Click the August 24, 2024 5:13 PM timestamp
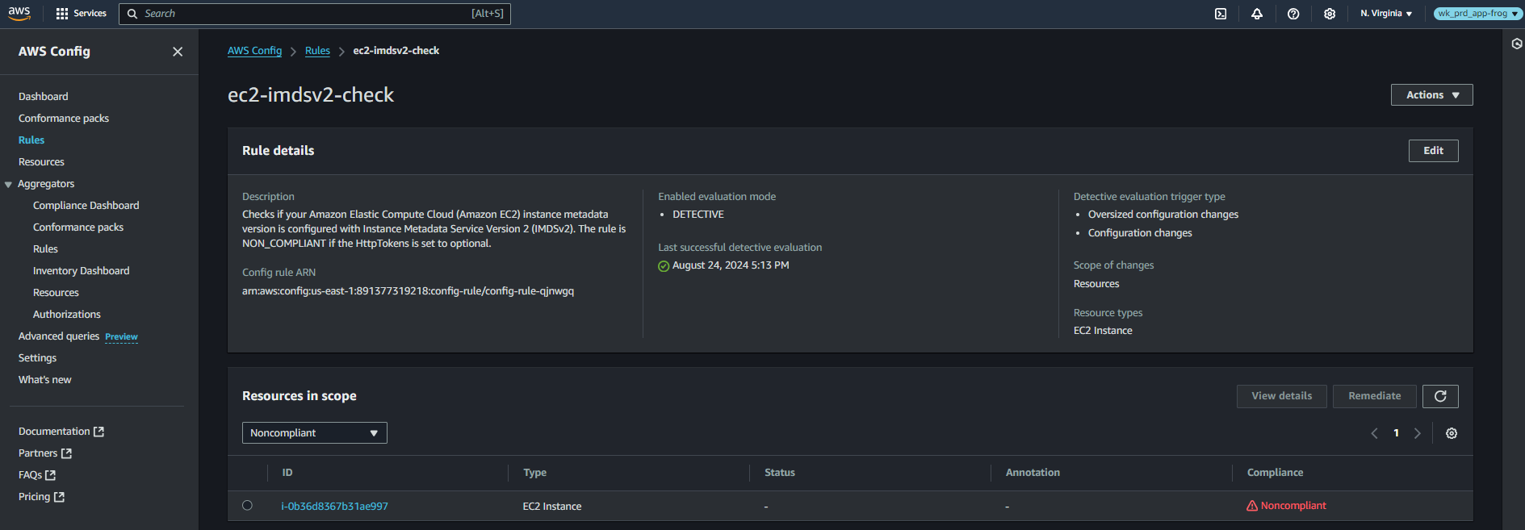 pos(731,265)
